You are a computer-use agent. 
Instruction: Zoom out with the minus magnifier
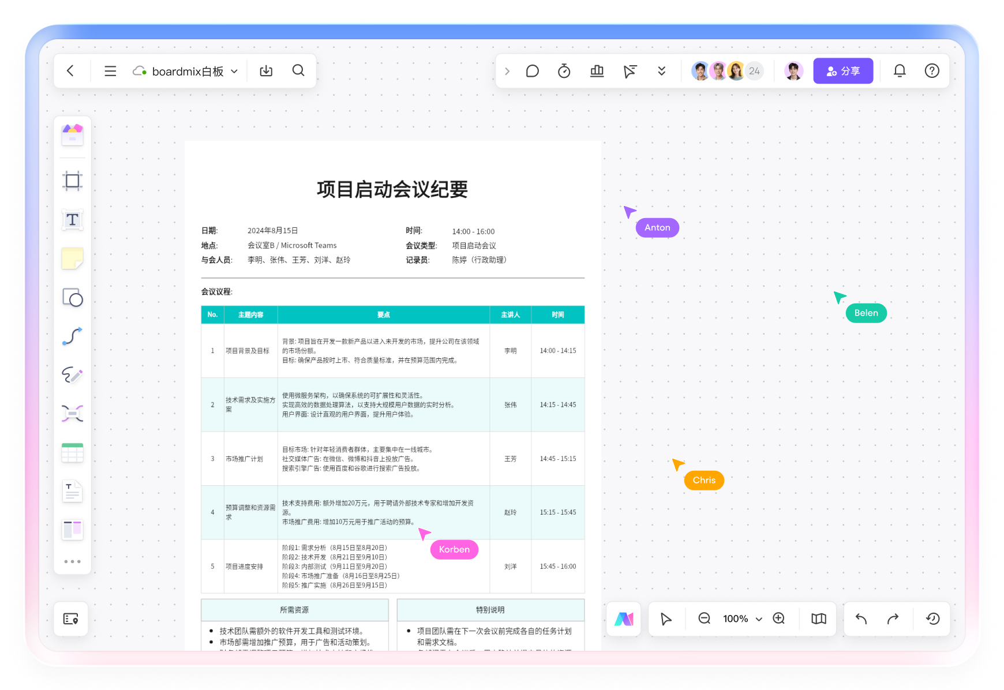(704, 618)
